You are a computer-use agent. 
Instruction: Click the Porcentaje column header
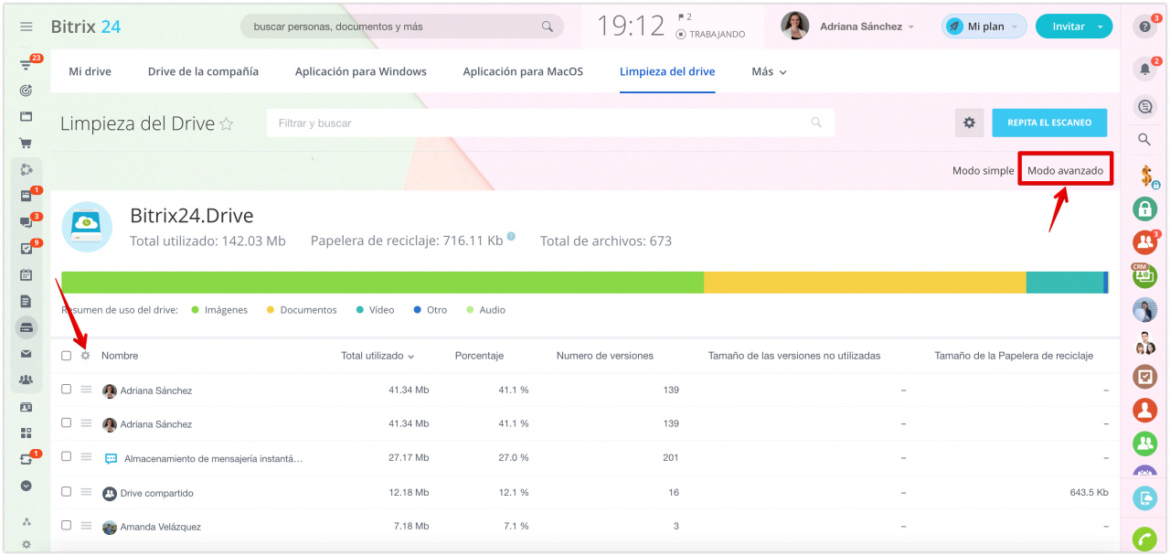[479, 356]
